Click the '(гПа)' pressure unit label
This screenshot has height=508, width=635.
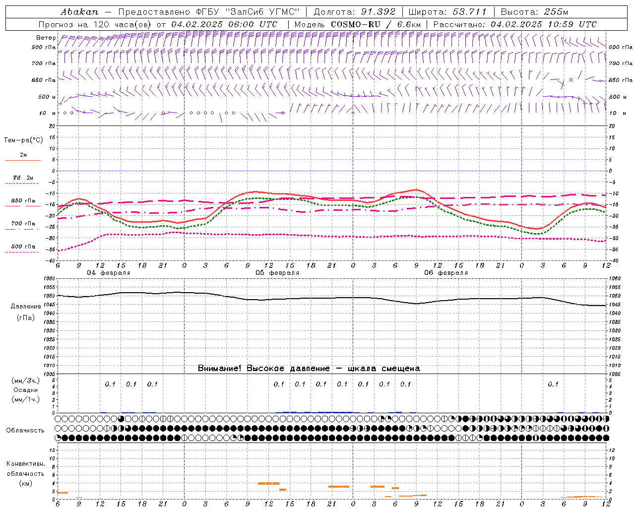click(x=26, y=318)
